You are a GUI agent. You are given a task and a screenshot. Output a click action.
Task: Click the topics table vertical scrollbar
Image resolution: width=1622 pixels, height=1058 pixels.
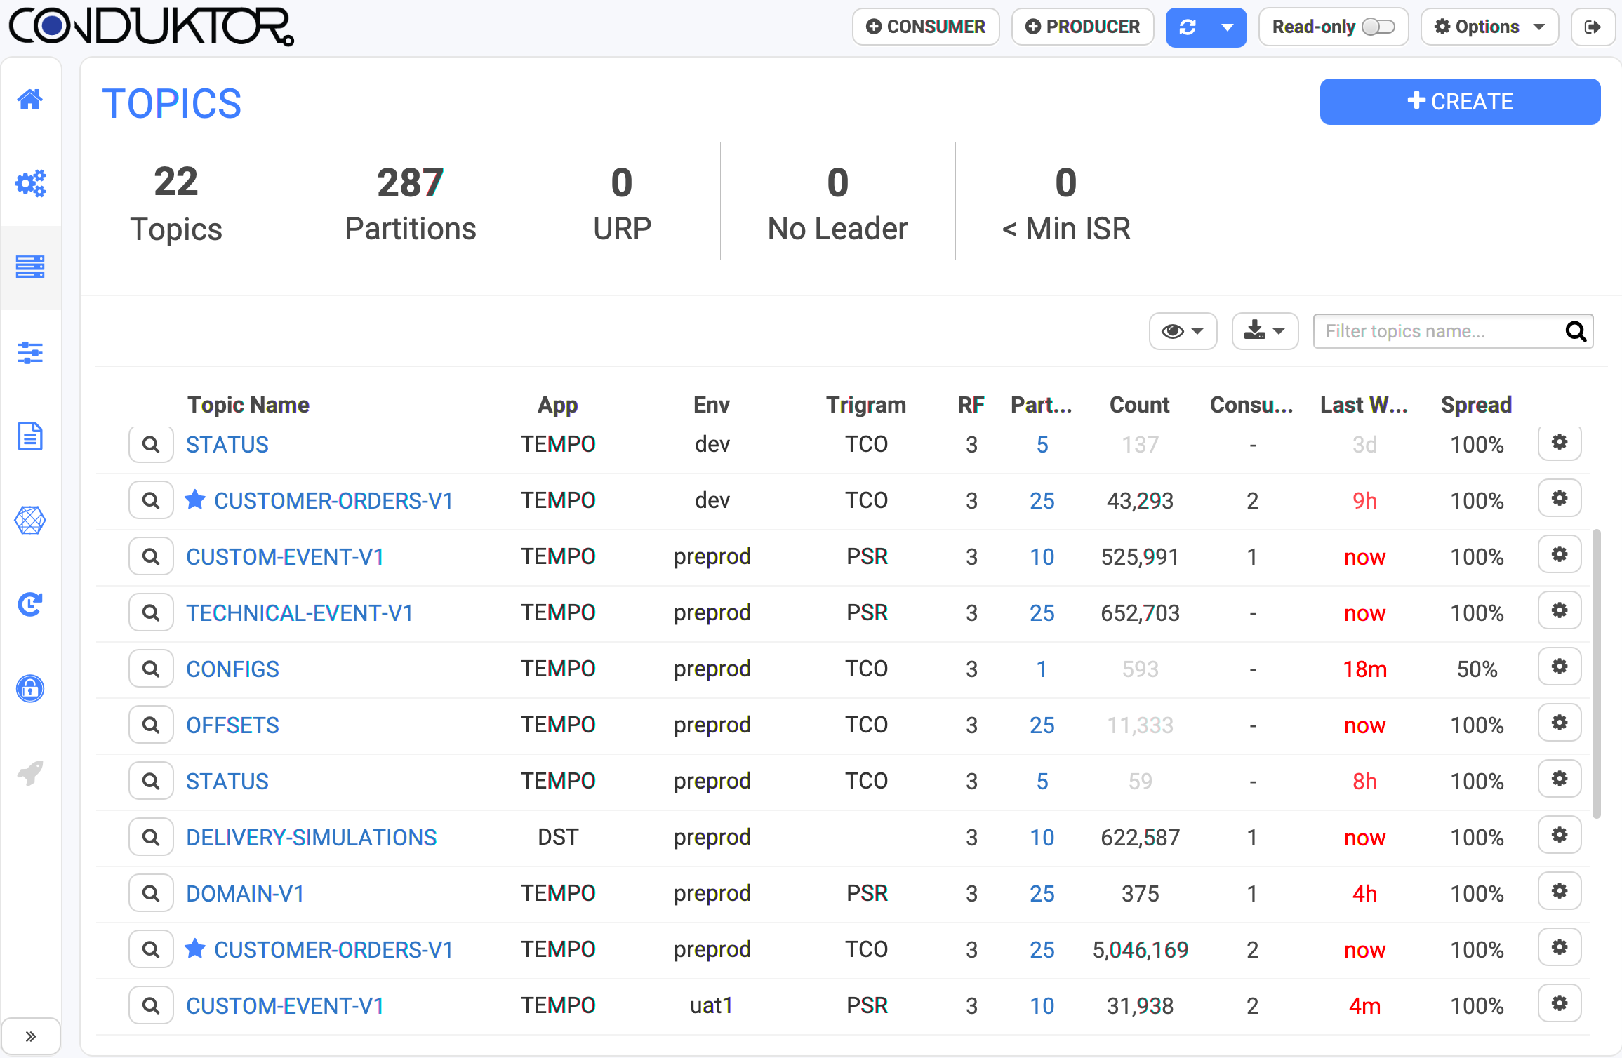pyautogui.click(x=1596, y=674)
